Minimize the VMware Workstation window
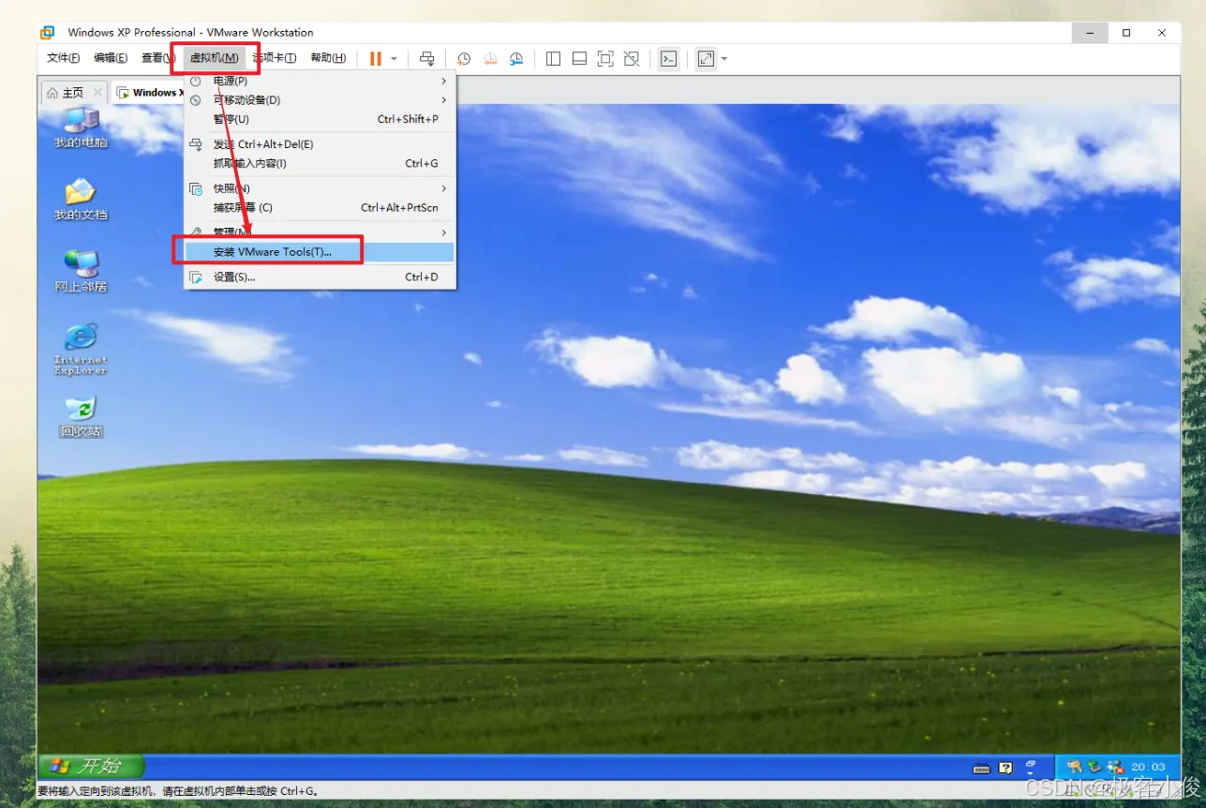 click(1092, 33)
